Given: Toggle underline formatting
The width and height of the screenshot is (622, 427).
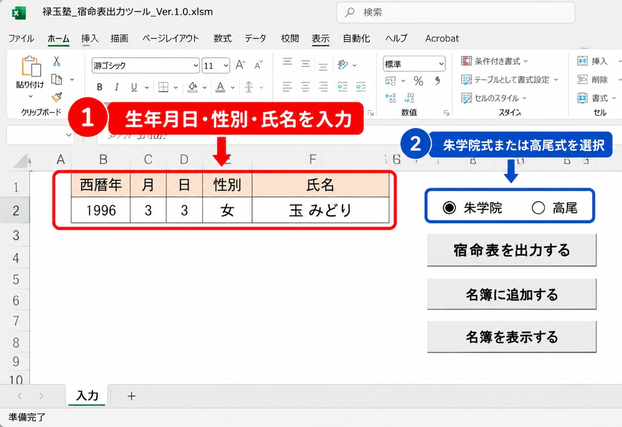Looking at the screenshot, I should click(134, 87).
